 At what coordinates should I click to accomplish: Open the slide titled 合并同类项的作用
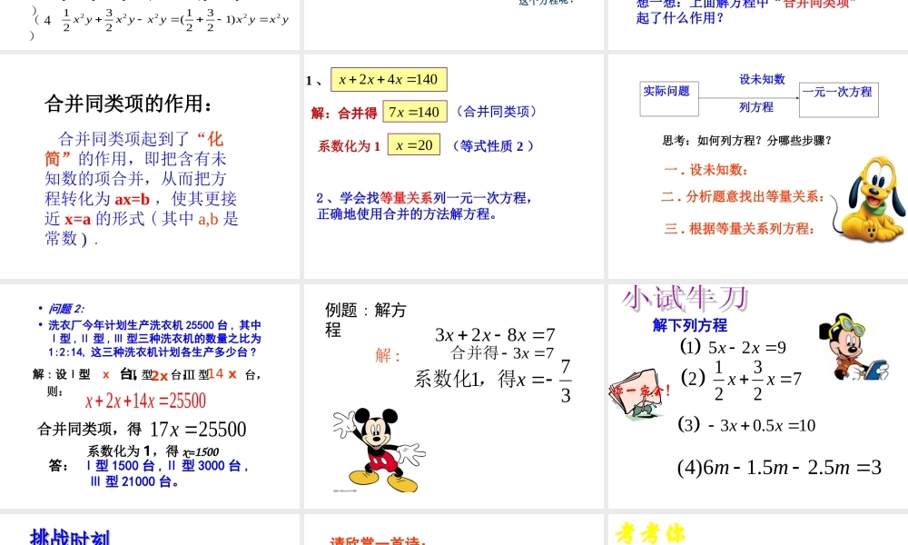[x=150, y=167]
